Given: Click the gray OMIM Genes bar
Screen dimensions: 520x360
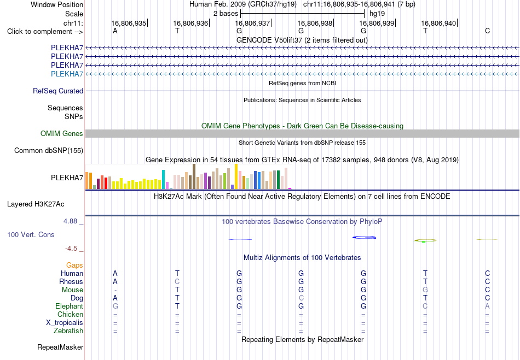Looking at the screenshot, I should click(x=303, y=133).
